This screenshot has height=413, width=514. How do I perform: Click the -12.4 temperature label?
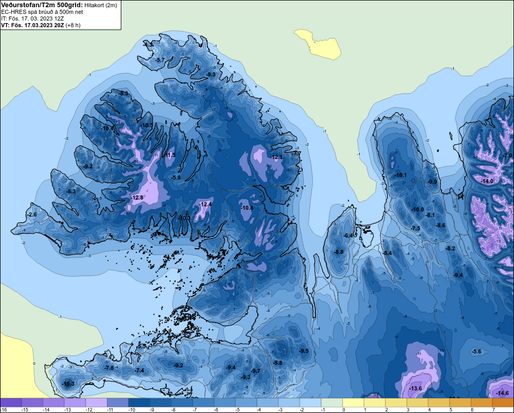(206, 204)
